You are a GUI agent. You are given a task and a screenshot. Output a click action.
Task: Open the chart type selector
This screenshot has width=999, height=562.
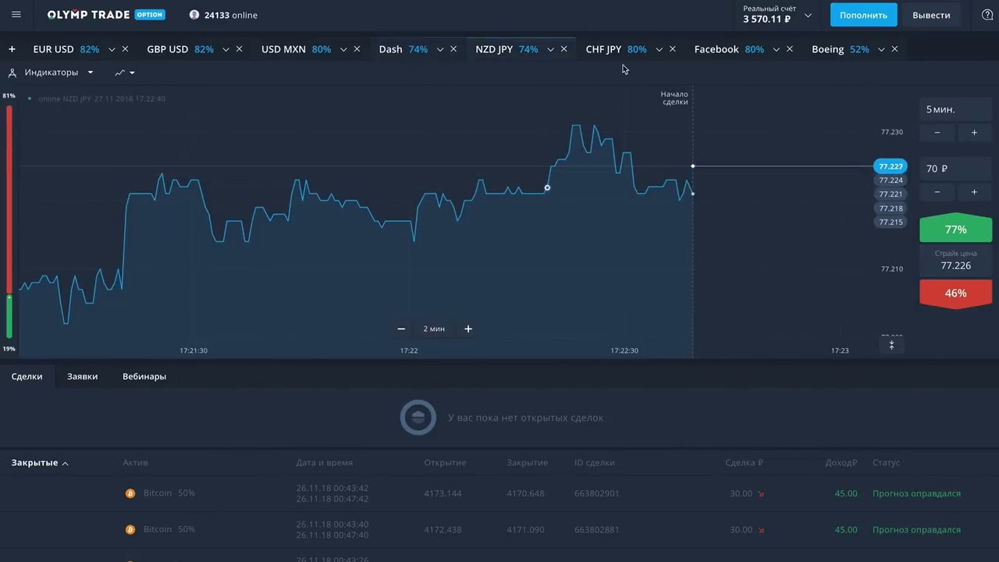click(x=125, y=73)
